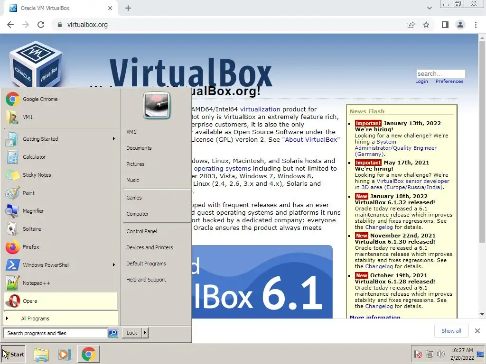Open network tray icon
This screenshot has height=364, width=486.
click(x=429, y=354)
